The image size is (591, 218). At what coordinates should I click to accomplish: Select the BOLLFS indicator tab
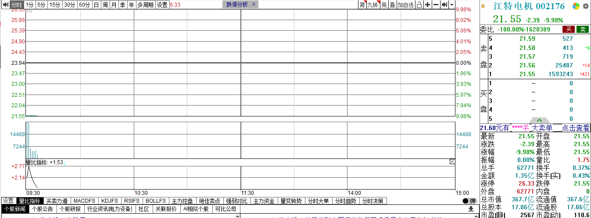[155, 201]
